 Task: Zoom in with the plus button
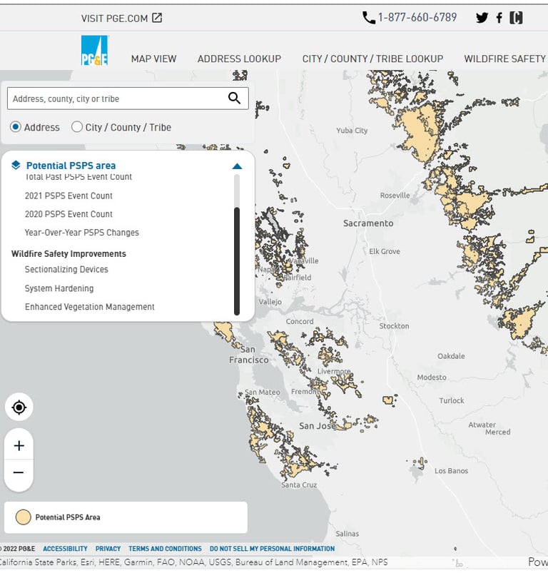19,445
